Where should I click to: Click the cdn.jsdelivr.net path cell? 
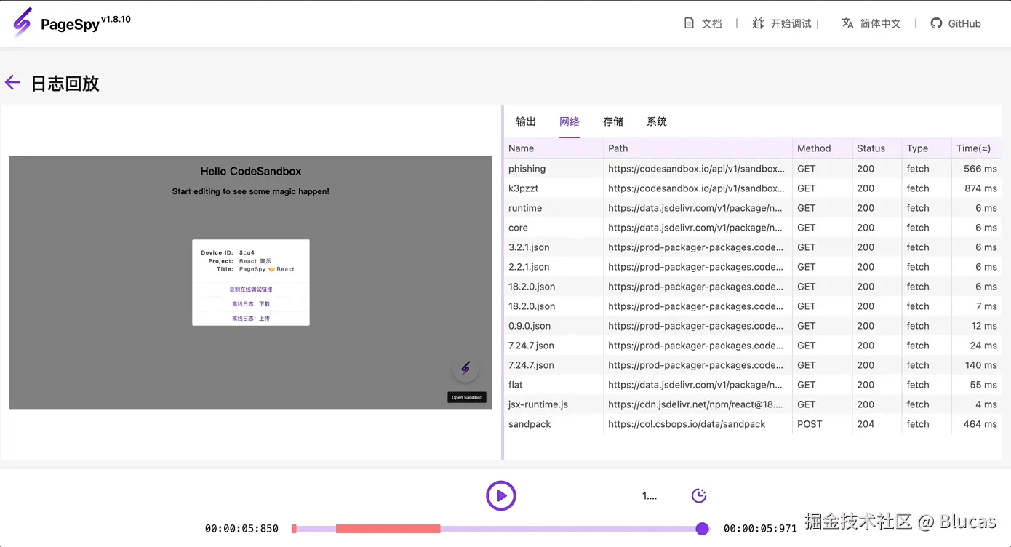click(696, 404)
